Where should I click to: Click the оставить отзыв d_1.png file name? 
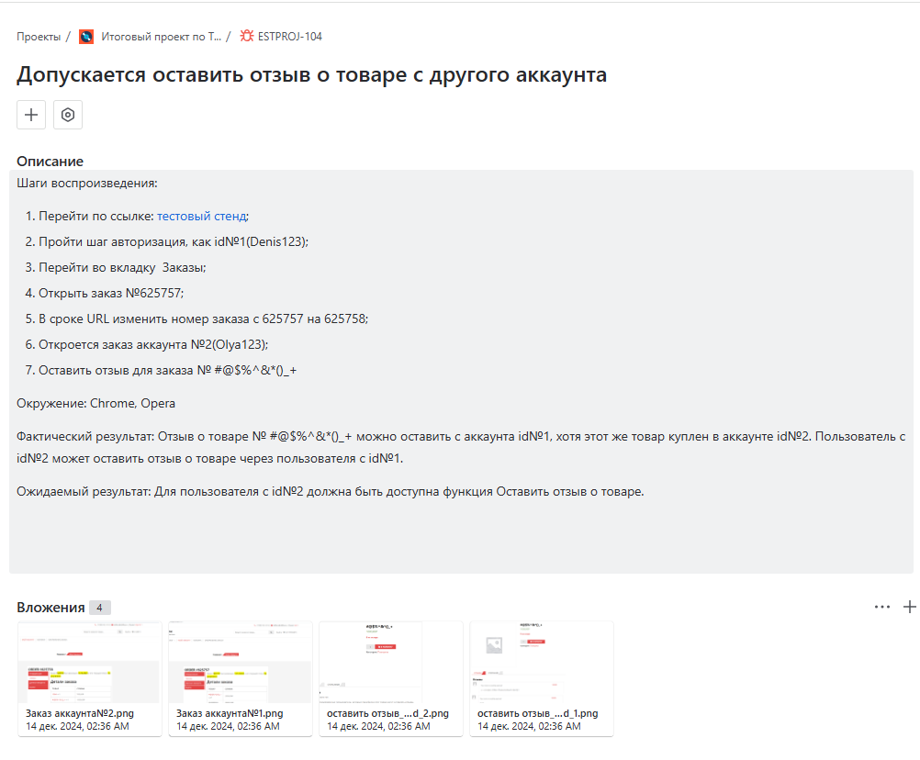(538, 713)
